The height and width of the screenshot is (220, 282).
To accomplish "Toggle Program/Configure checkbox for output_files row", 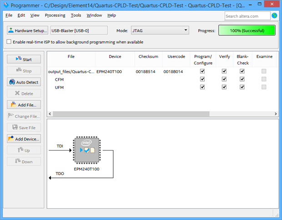I will pos(202,71).
